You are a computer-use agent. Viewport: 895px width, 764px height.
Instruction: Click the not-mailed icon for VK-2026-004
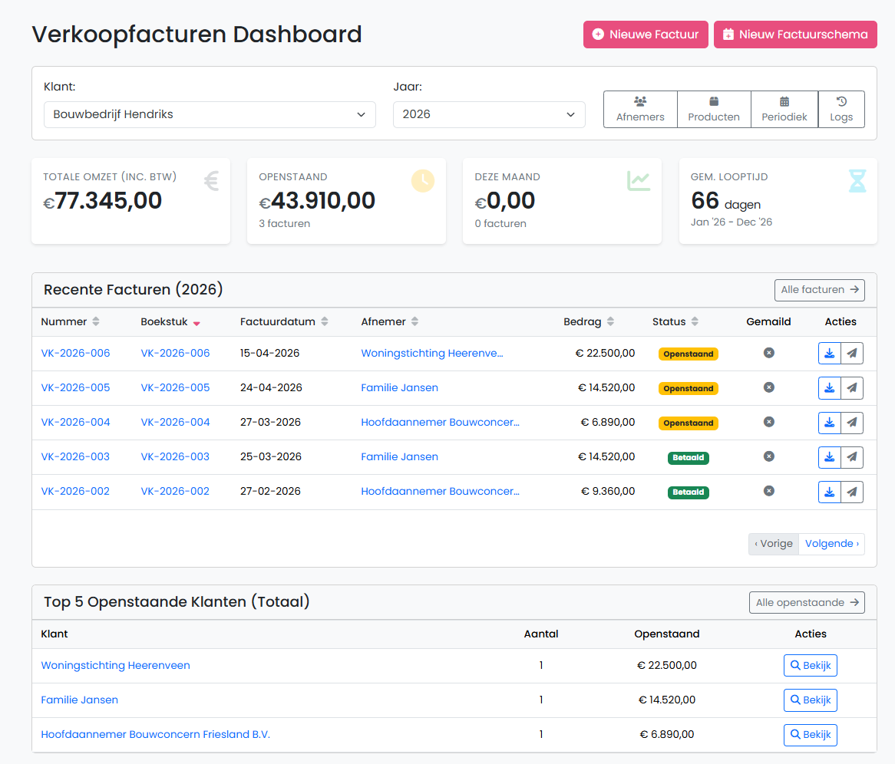[x=769, y=422]
